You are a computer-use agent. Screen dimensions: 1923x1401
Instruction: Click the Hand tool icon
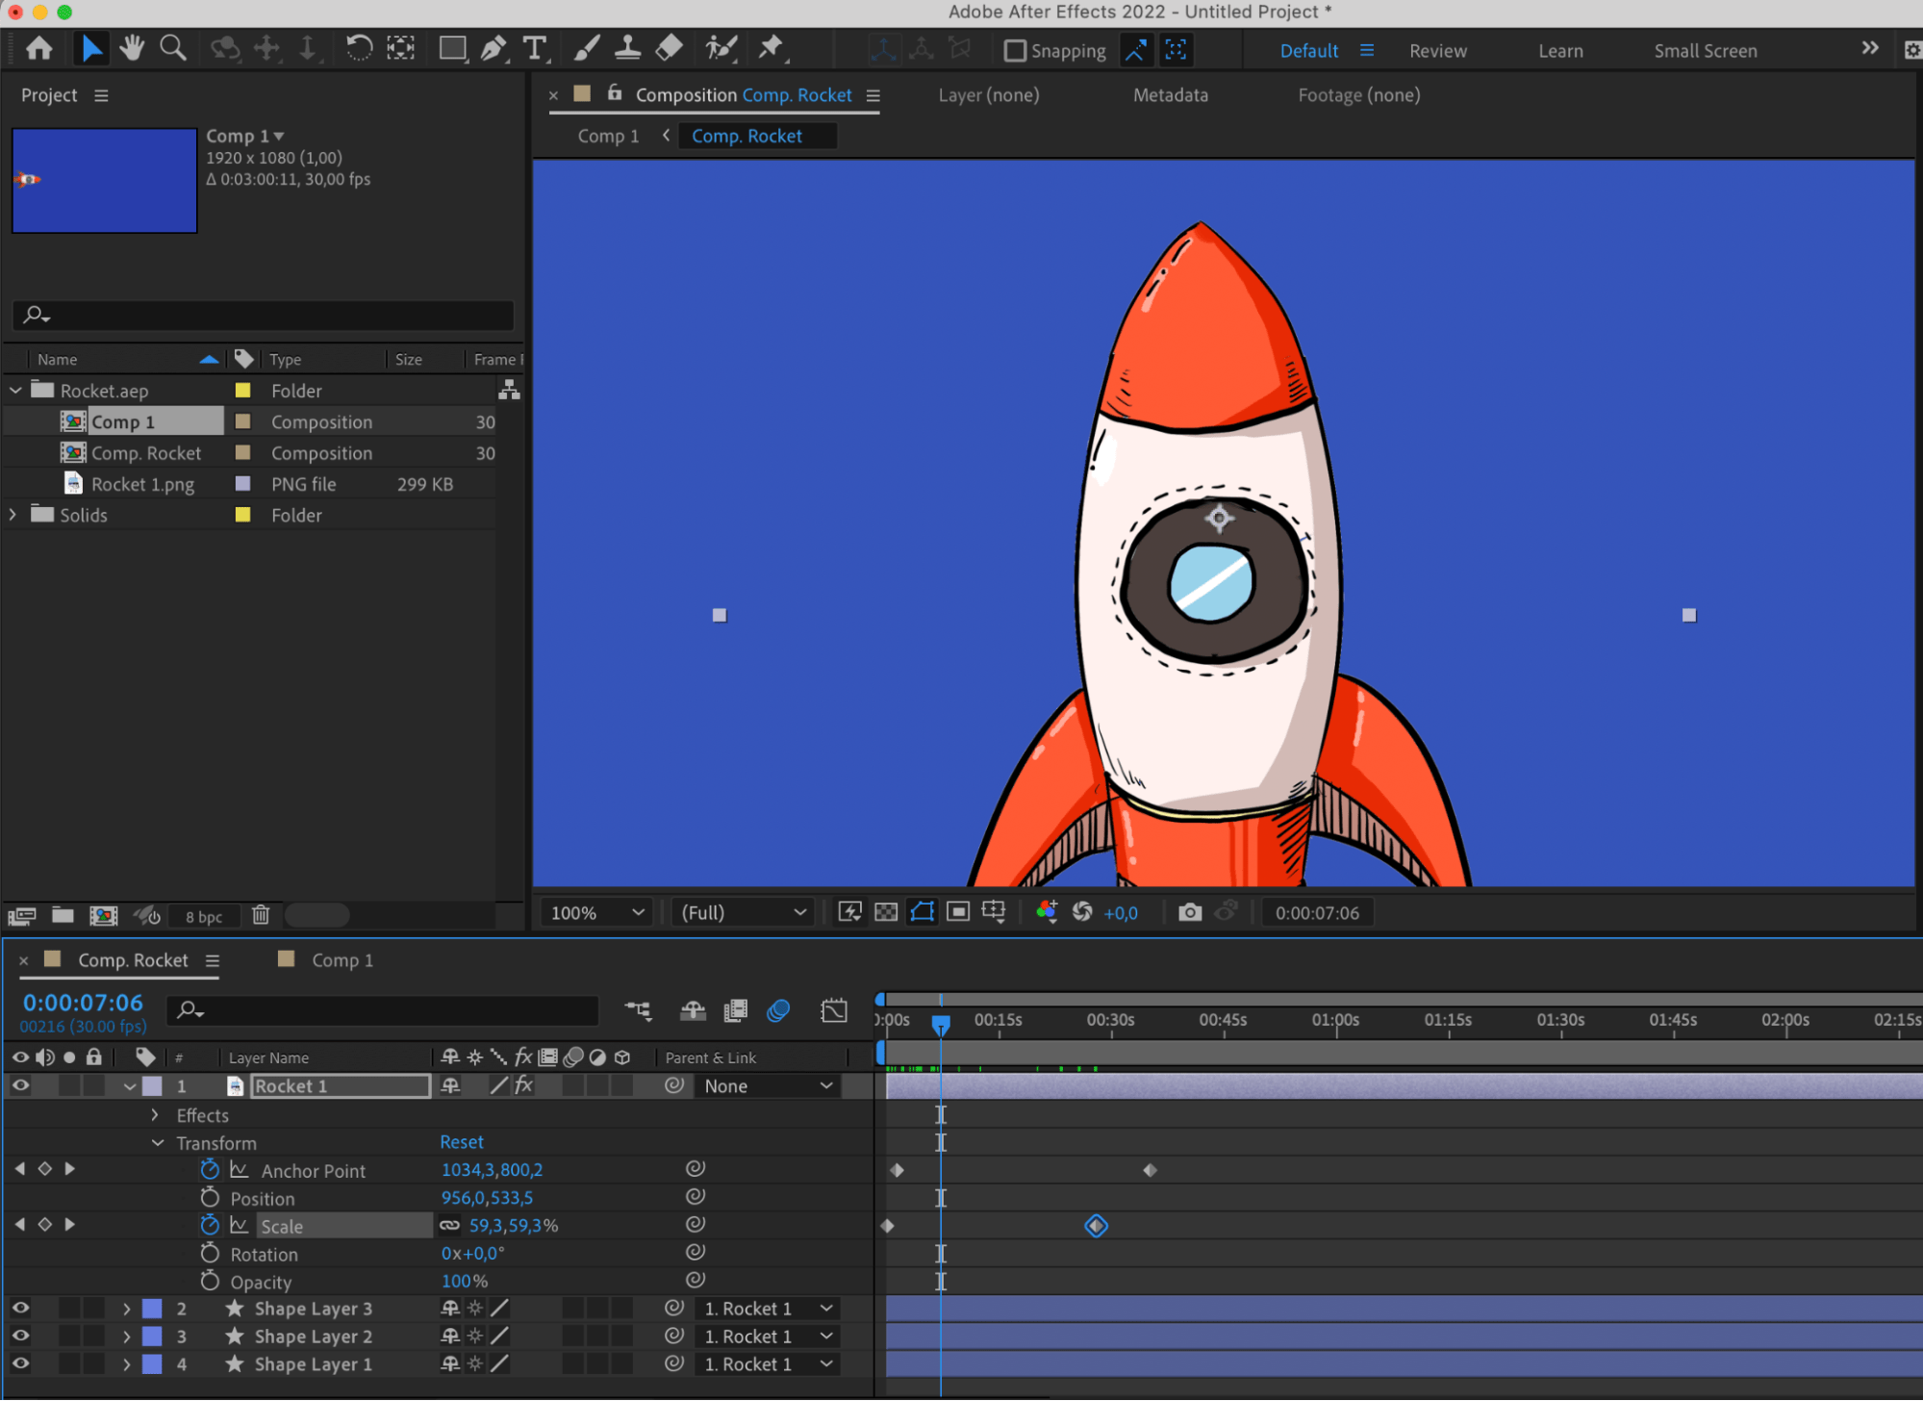point(132,48)
